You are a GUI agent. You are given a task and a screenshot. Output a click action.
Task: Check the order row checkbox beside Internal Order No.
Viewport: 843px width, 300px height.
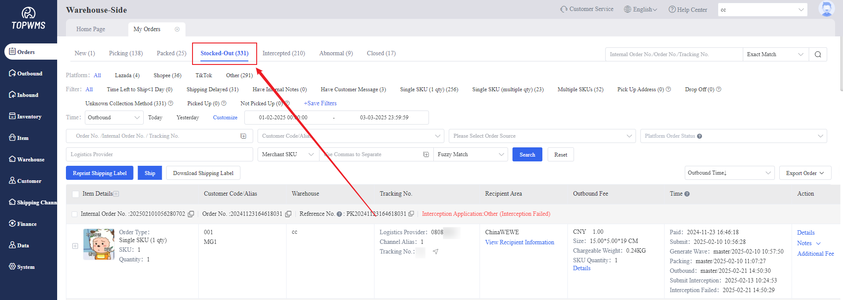(74, 214)
